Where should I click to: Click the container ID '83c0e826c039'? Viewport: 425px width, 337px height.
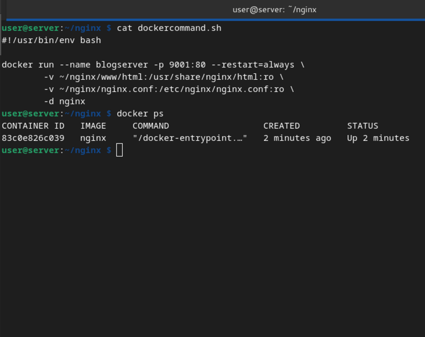tap(33, 138)
